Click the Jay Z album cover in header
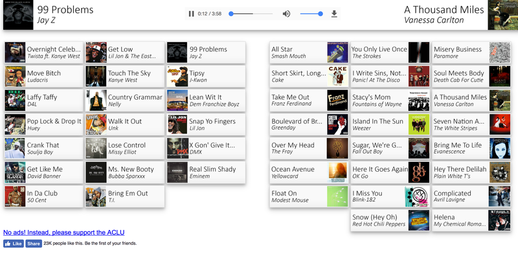 [x=18, y=15]
